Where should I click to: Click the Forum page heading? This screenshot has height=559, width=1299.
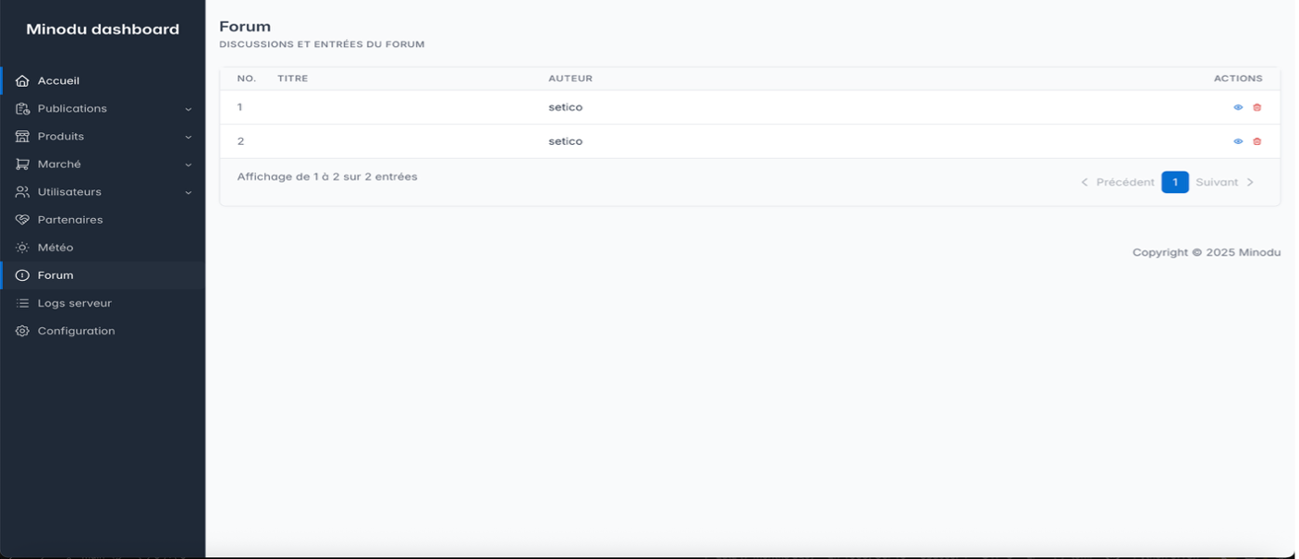click(x=245, y=27)
